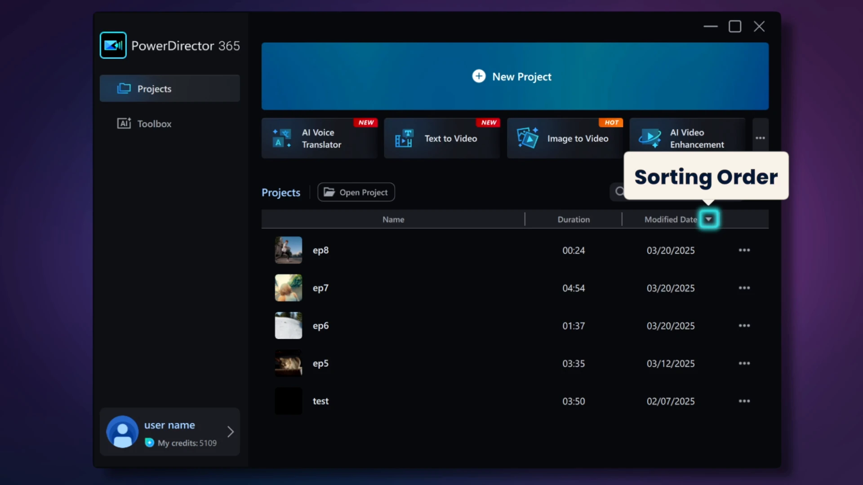Click My credits: 5109 text
Viewport: 863px width, 485px height.
[x=187, y=443]
